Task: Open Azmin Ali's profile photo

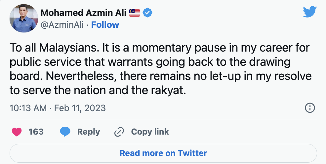Action: [x=23, y=19]
